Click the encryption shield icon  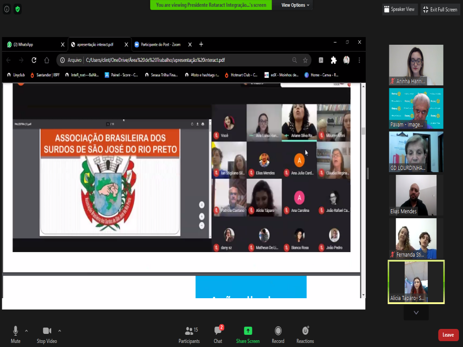coord(18,9)
